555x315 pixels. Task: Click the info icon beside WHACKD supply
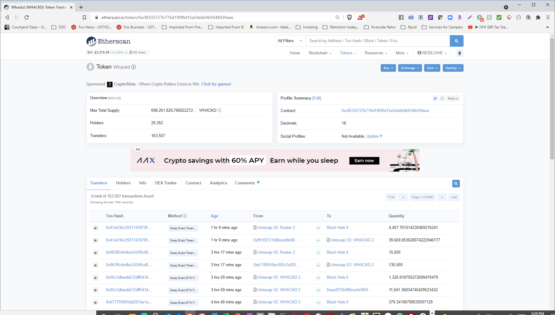(x=220, y=110)
